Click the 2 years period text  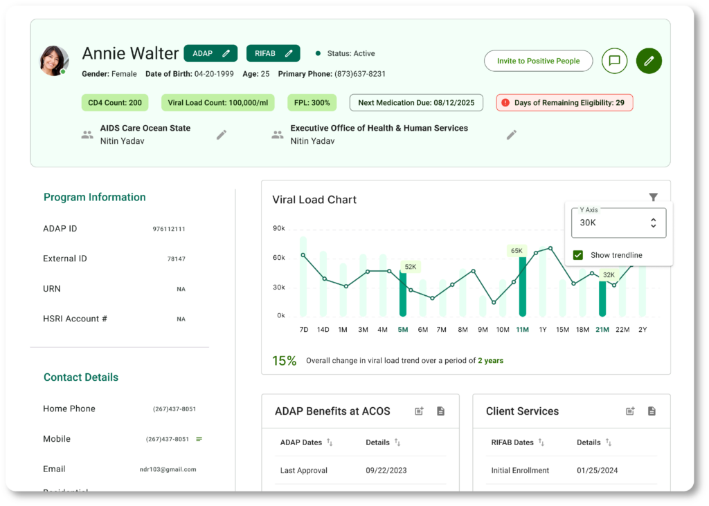pyautogui.click(x=491, y=360)
